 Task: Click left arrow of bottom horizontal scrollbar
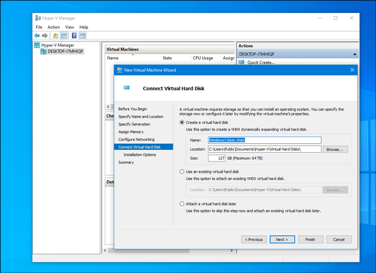[105, 251]
